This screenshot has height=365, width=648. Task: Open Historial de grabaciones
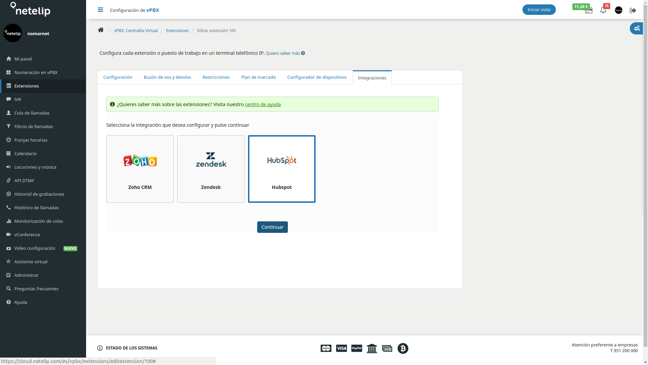pos(43,194)
